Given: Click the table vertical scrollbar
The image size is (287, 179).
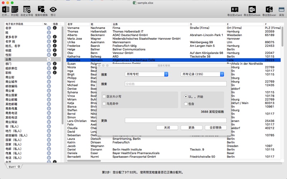Looking at the screenshot, I should pyautogui.click(x=282, y=37).
